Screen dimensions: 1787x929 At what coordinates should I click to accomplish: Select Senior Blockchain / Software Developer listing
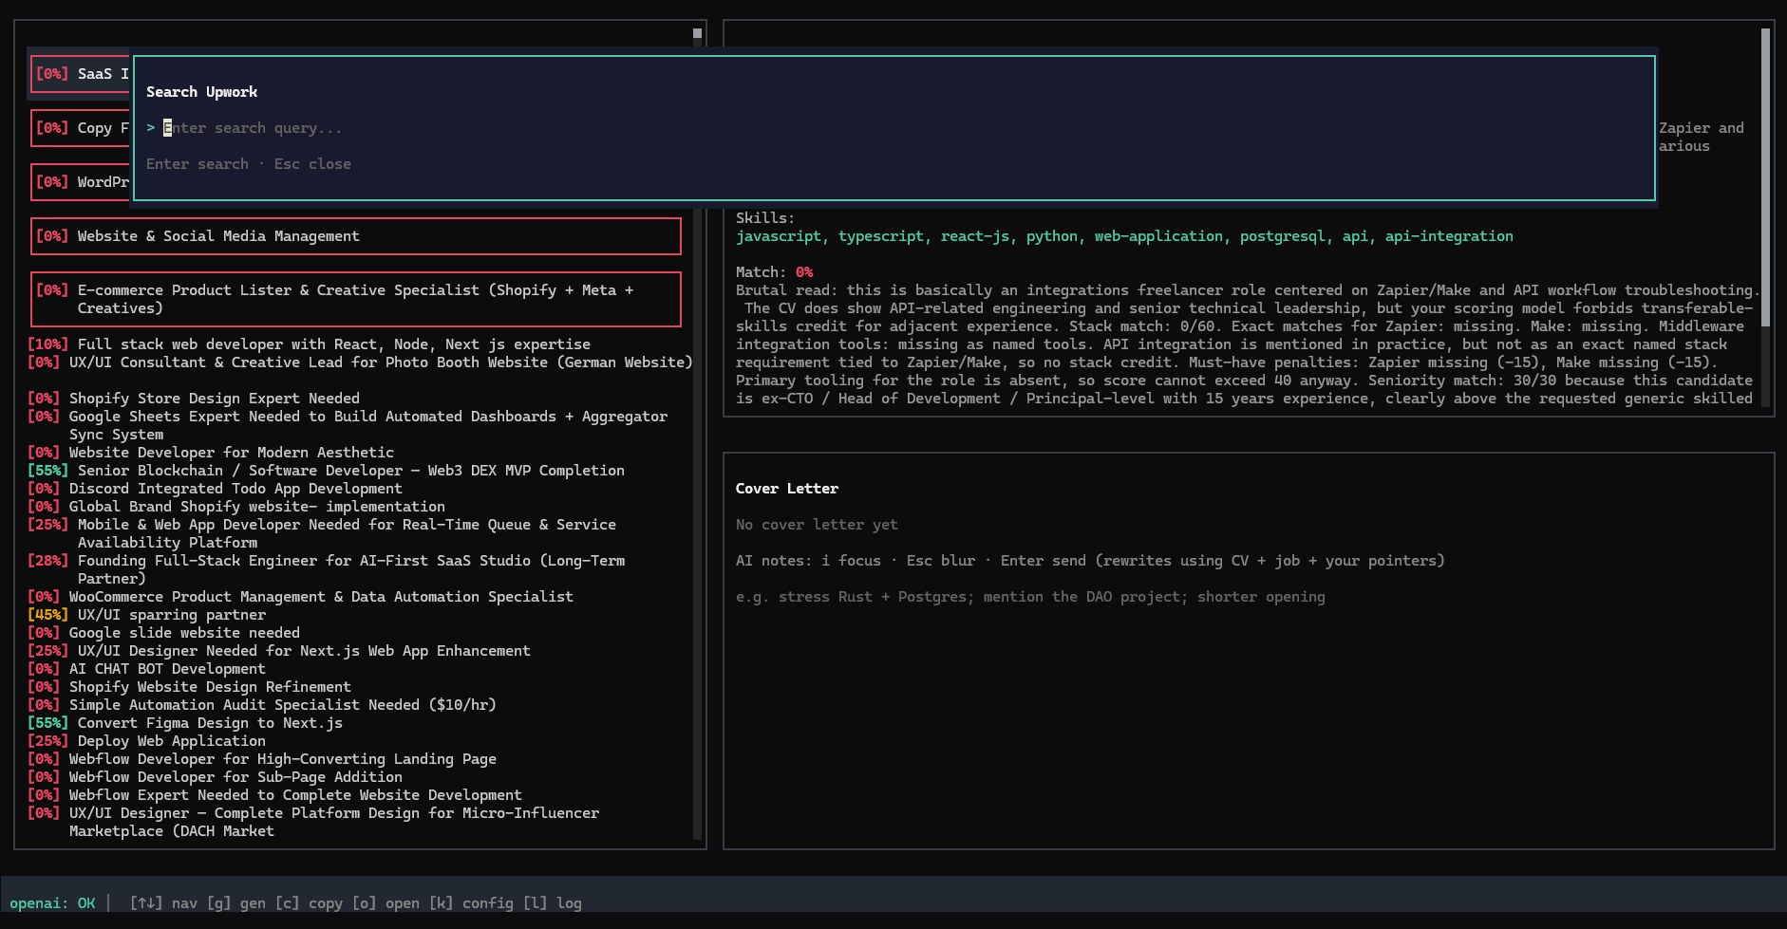coord(349,471)
